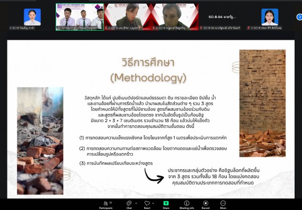Expand the React options caret
Image resolution: width=302 pixels, height=210 pixels.
[153, 203]
